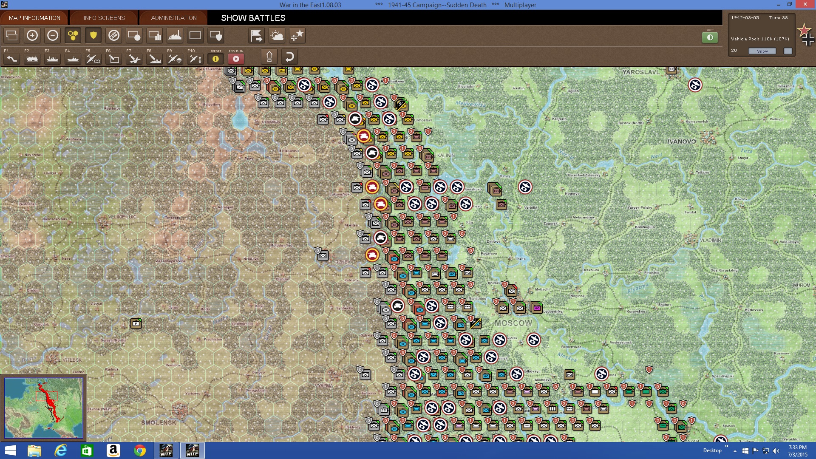Click the volume icon in system tray
The height and width of the screenshot is (459, 816).
click(776, 450)
